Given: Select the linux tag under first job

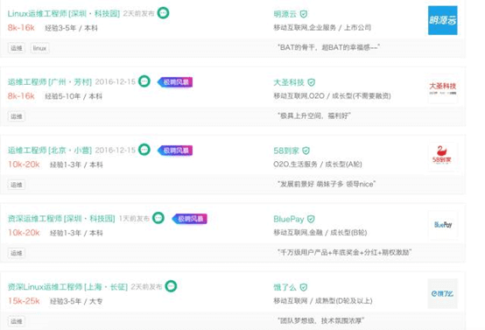Looking at the screenshot, I should pos(39,48).
